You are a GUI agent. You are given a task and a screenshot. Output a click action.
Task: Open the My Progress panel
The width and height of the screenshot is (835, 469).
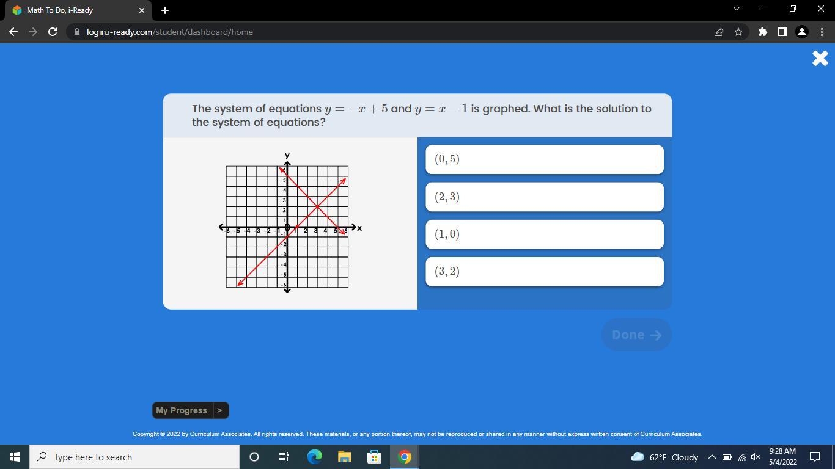click(182, 410)
